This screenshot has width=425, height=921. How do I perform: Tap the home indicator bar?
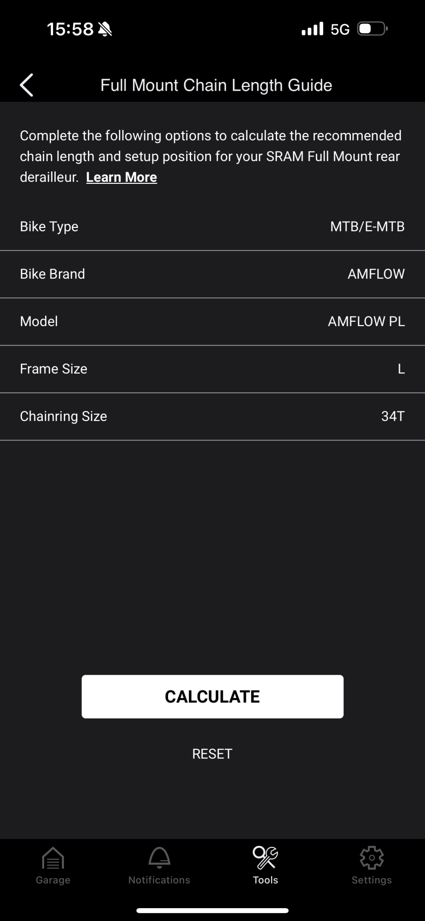pos(212,910)
